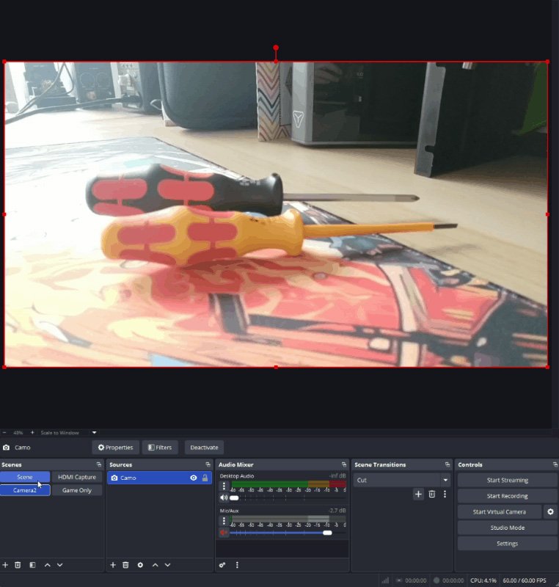
Task: Open scene filters icon in Scenes panel
Action: click(x=32, y=565)
